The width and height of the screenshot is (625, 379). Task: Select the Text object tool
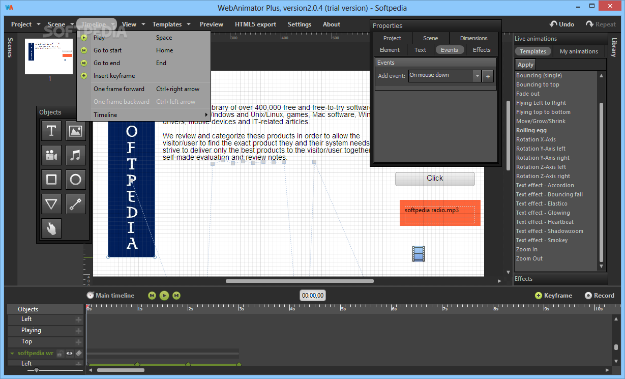[51, 131]
